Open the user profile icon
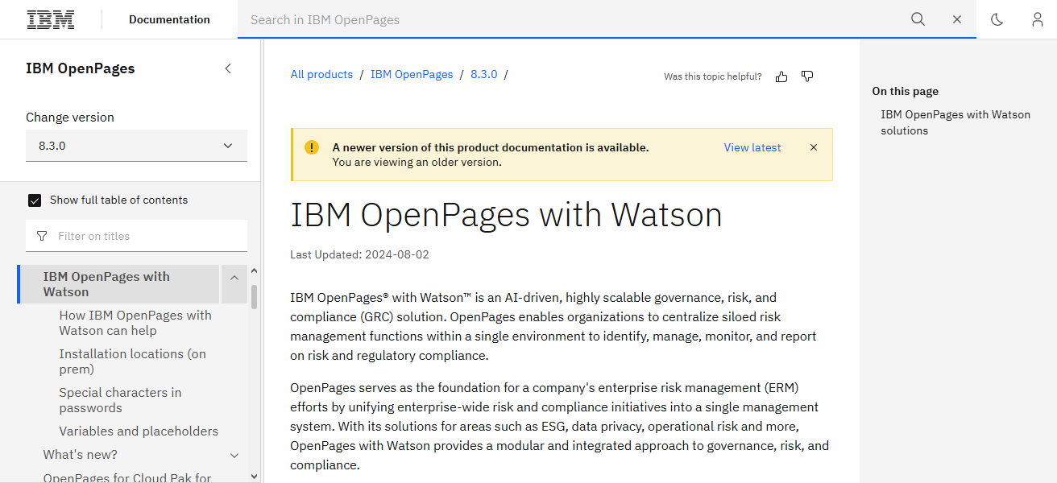This screenshot has height=483, width=1057. tap(1037, 19)
